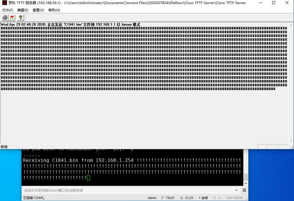Click the Xshell terminal scroll down arrow

(246, 184)
